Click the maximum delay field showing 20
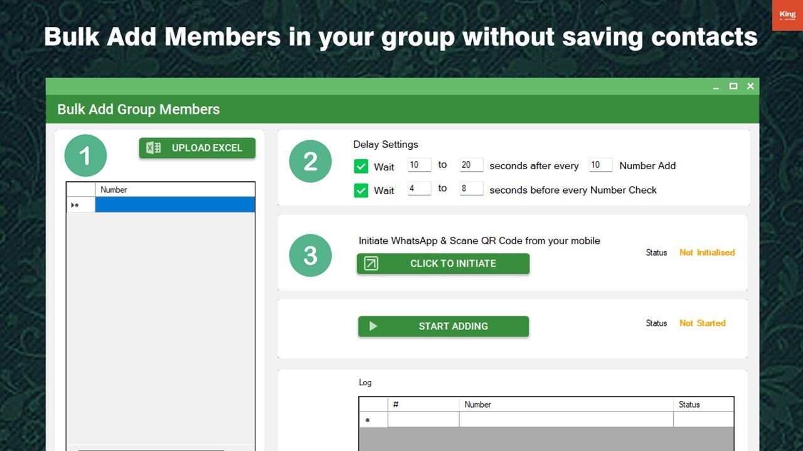 tap(471, 165)
